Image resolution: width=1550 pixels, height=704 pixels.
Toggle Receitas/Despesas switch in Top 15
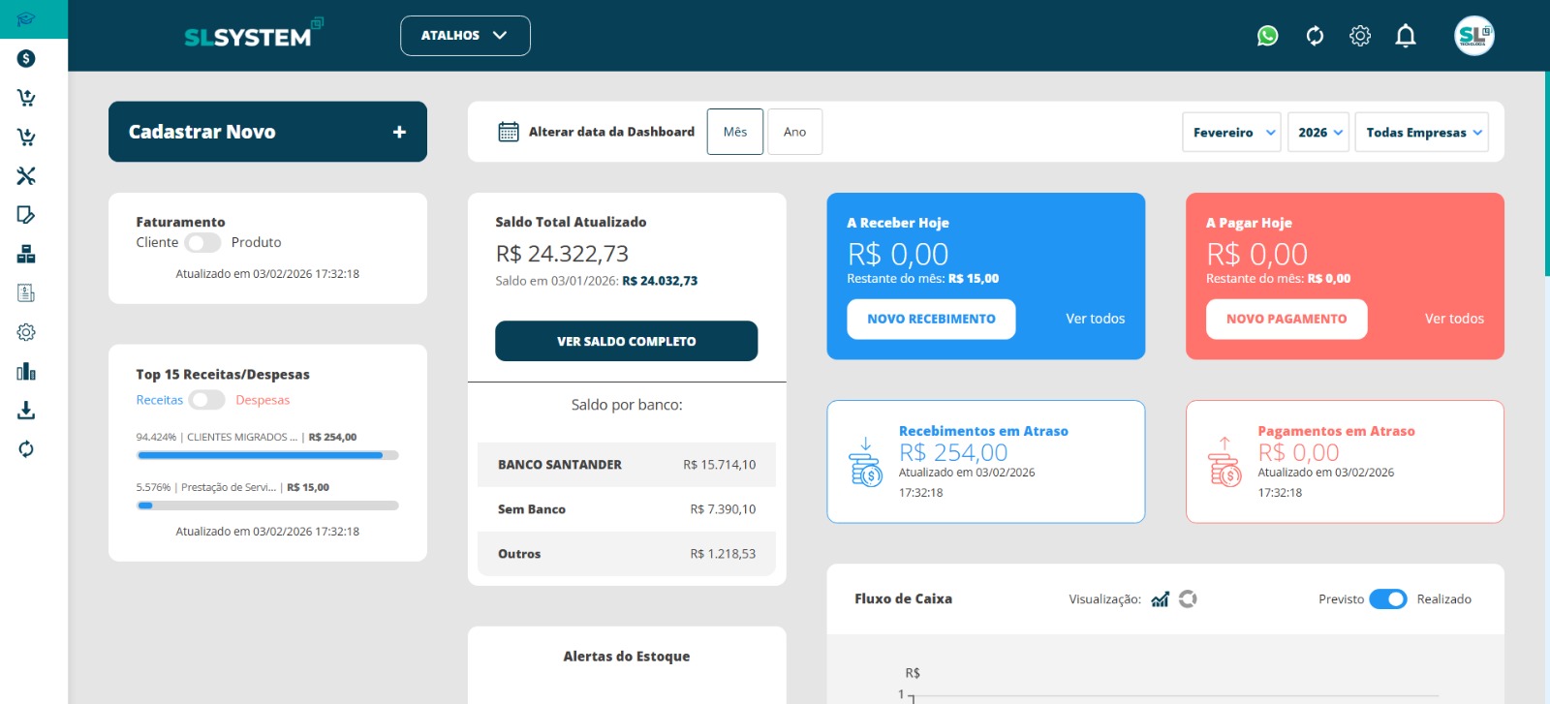tap(207, 400)
